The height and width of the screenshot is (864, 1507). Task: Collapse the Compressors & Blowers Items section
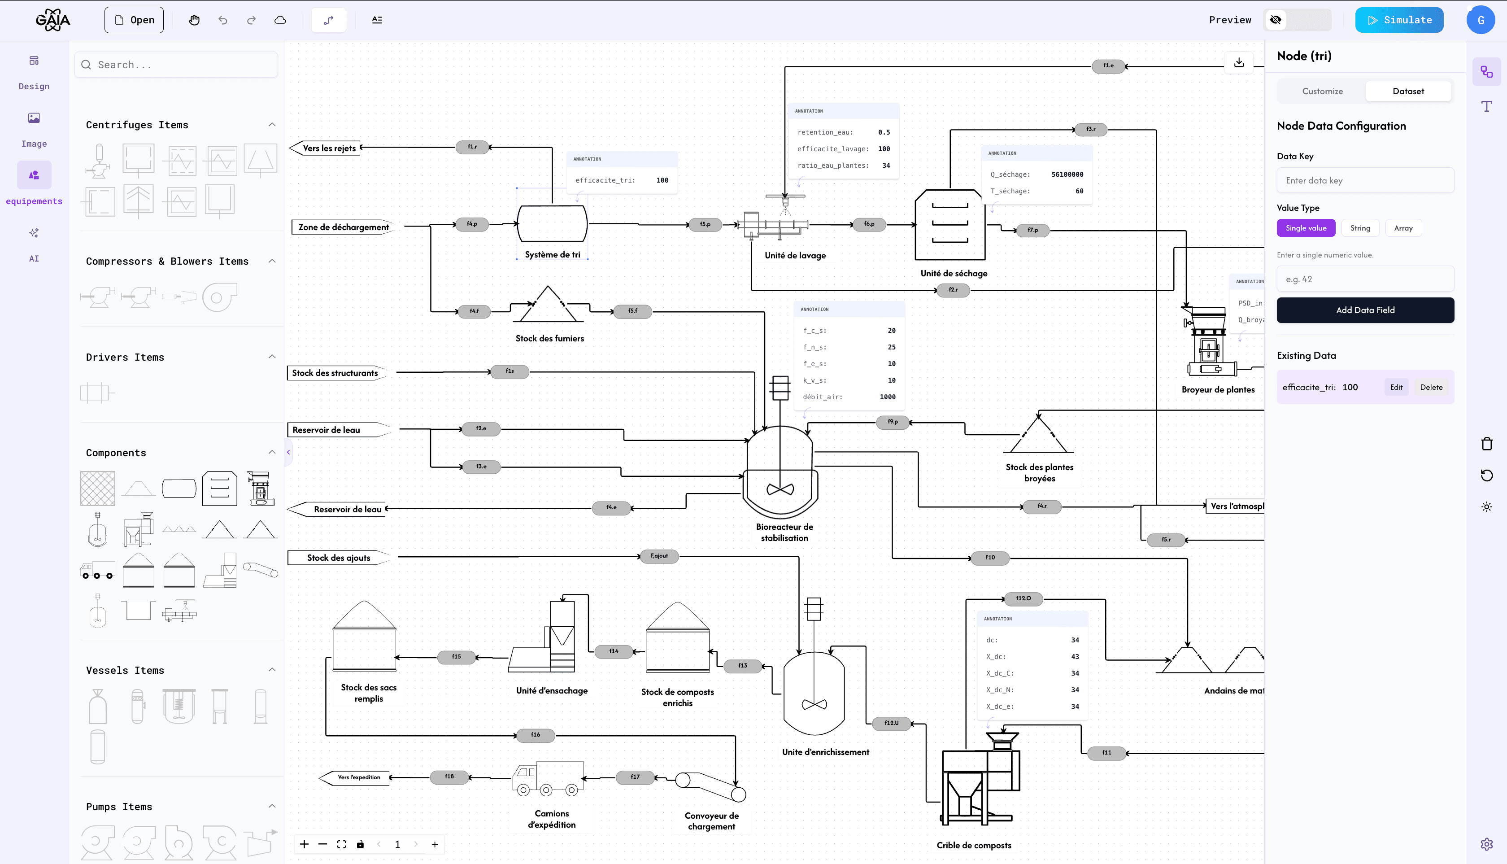pyautogui.click(x=272, y=261)
